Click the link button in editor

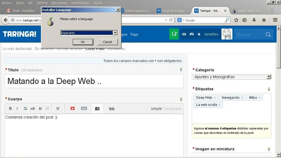112,109
